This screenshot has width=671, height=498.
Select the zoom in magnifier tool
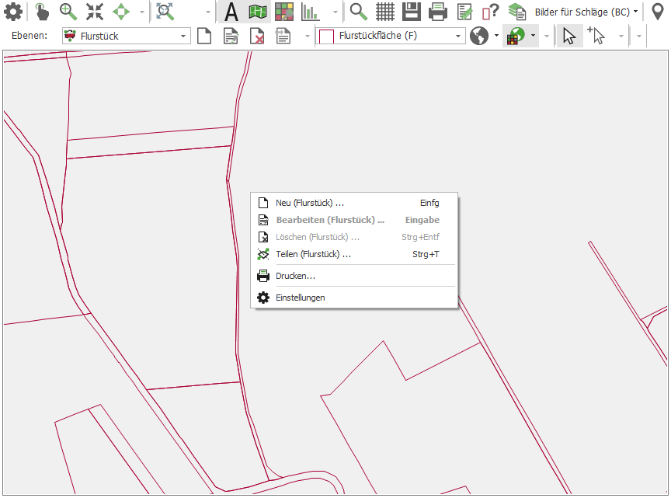tap(68, 12)
